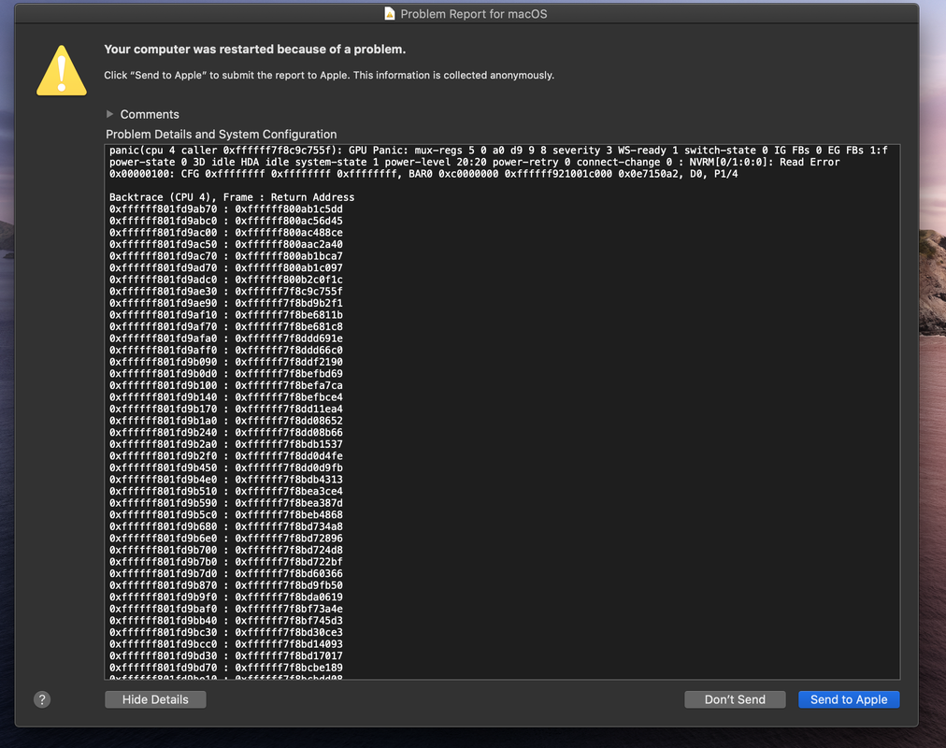Image resolution: width=946 pixels, height=748 pixels.
Task: Click "Problem Details and System Configuration" heading
Action: (x=222, y=134)
